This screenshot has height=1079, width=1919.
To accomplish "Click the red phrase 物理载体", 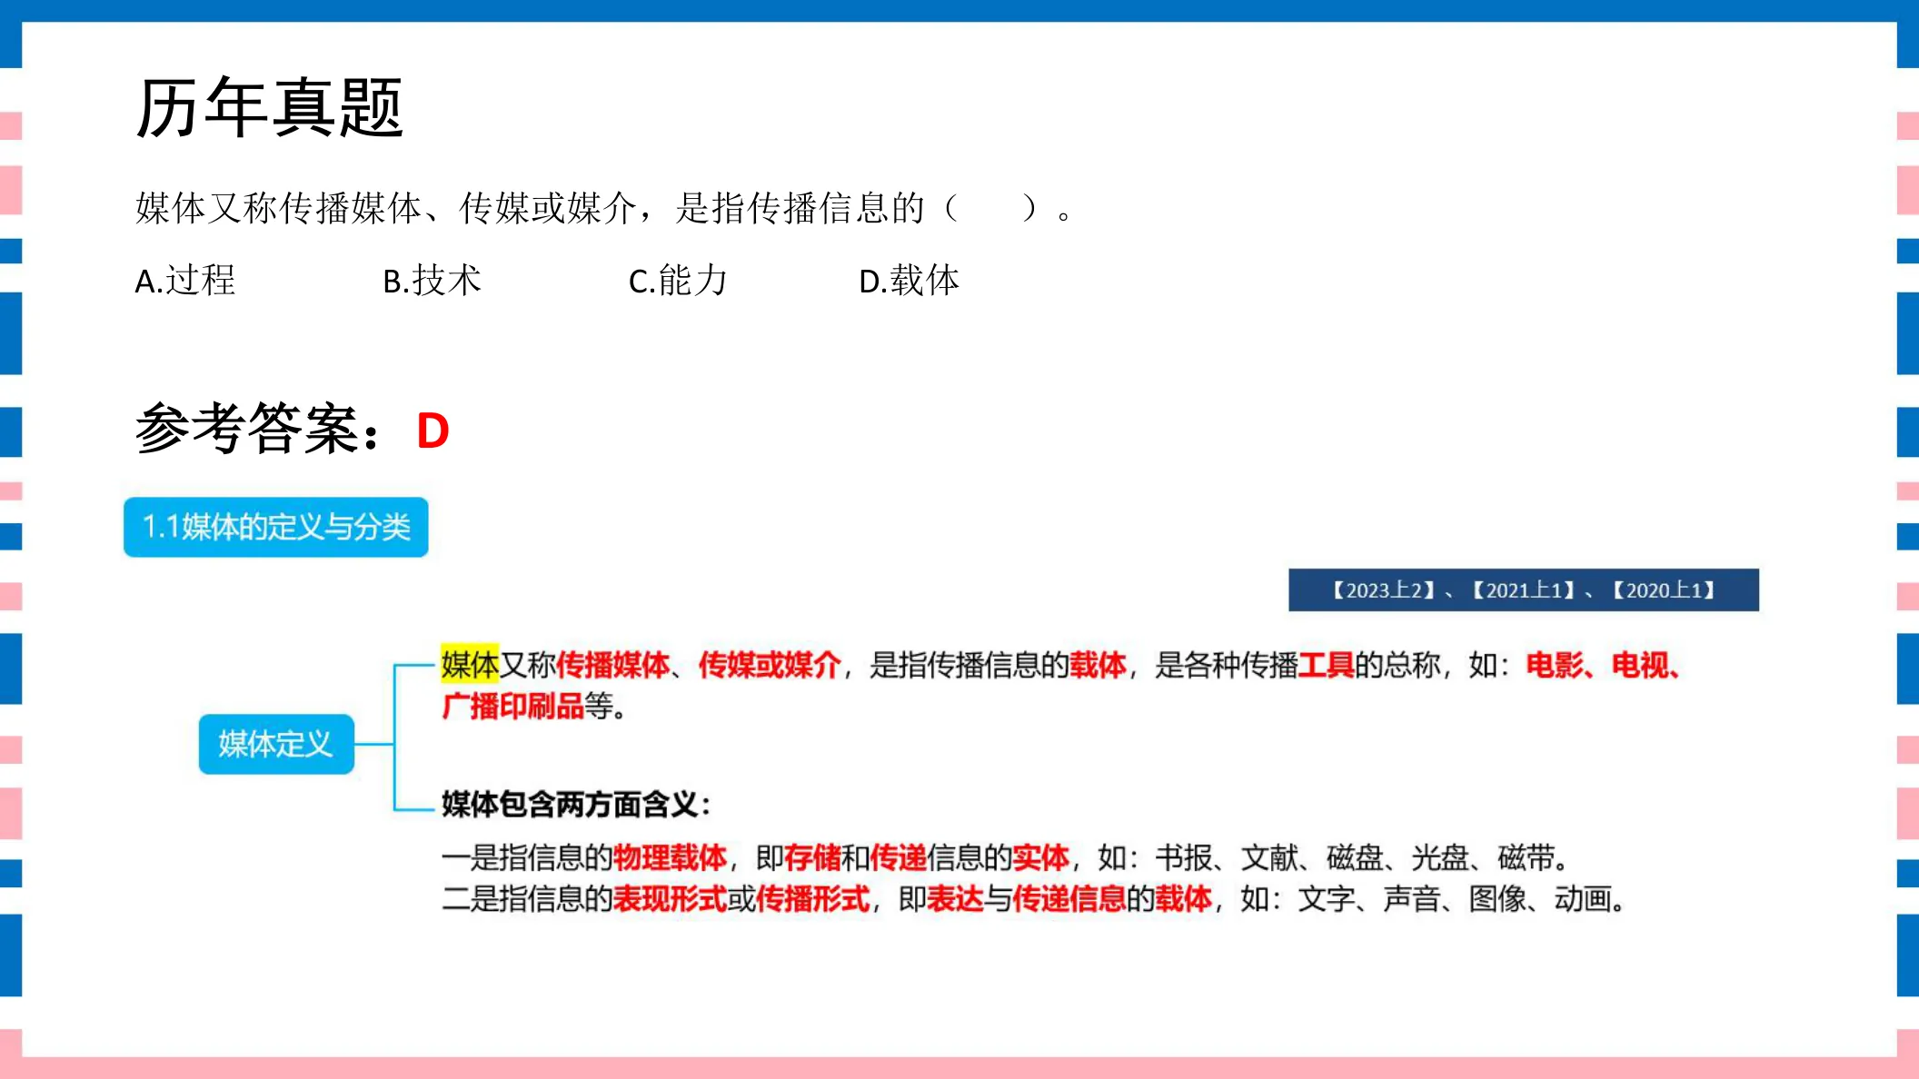I will pos(670,857).
